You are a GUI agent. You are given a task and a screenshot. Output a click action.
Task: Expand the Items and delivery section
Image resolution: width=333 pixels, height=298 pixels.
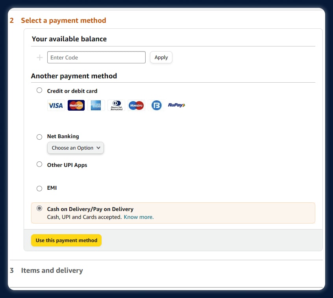[52, 270]
